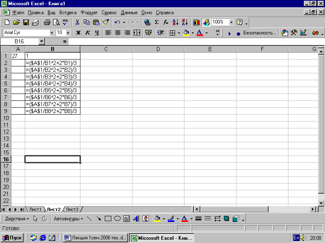Switch to the Лекция 1сем.2006 Word taskbar button
The image size is (325, 243).
pyautogui.click(x=95, y=238)
